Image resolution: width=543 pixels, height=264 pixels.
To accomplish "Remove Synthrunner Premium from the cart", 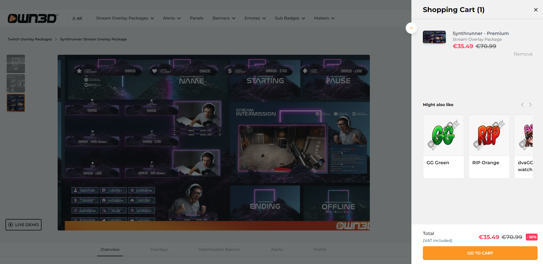I will (523, 54).
